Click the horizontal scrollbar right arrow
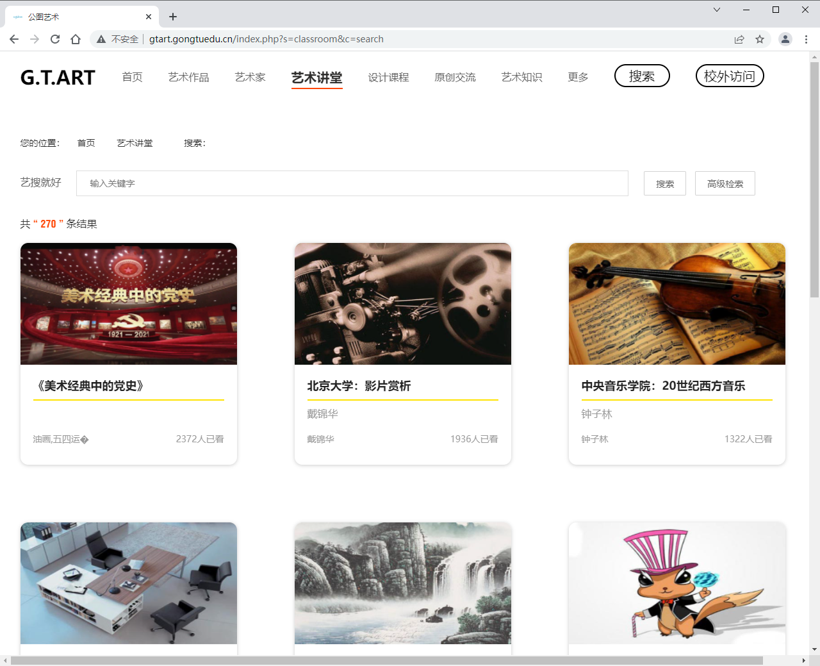 [804, 660]
